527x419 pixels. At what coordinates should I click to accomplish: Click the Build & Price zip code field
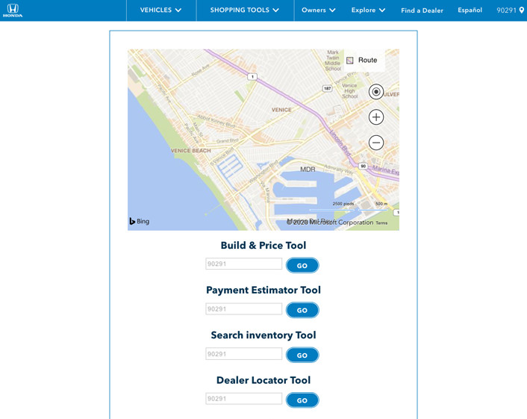click(x=243, y=264)
